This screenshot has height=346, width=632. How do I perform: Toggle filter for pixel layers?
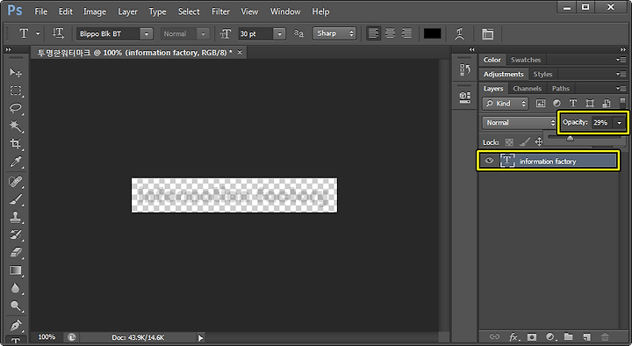[541, 104]
